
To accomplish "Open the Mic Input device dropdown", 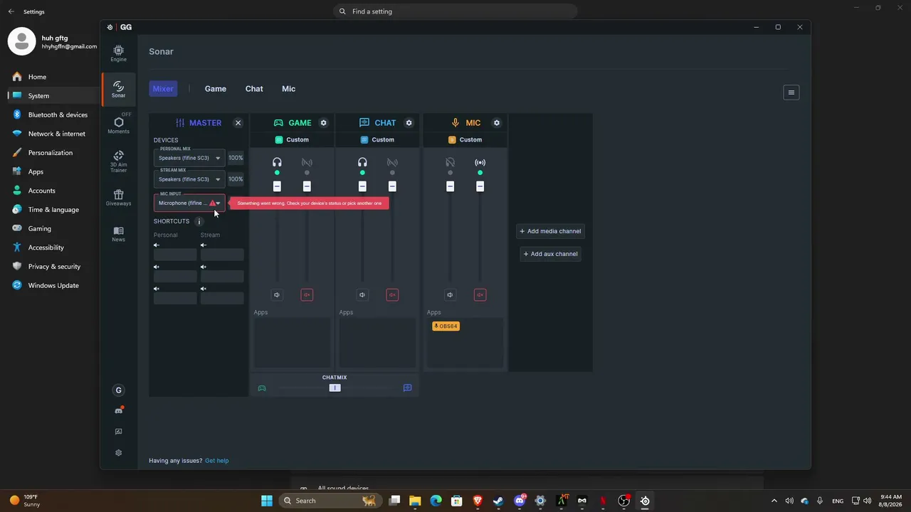I will 189,203.
